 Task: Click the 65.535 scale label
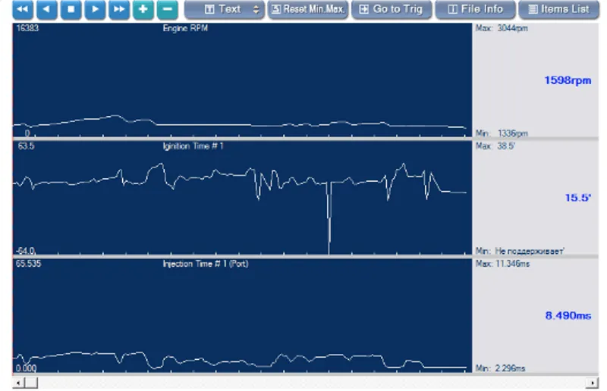pyautogui.click(x=28, y=264)
